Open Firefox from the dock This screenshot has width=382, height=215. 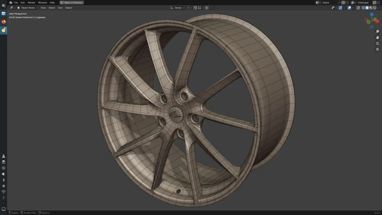4,22
